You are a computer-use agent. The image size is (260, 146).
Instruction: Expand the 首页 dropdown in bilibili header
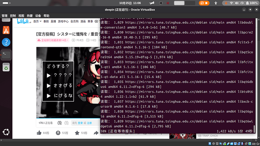pos(37,21)
